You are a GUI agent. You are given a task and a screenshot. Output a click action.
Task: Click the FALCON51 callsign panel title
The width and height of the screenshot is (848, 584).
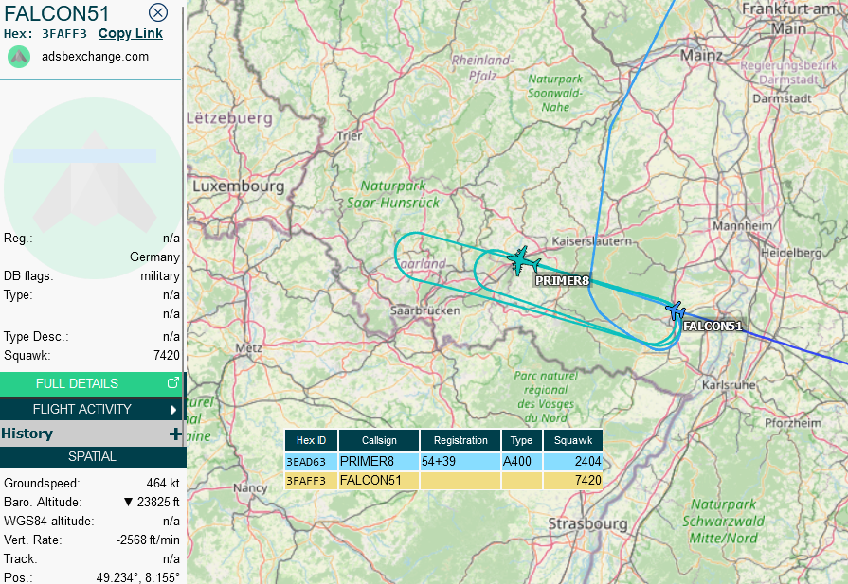(57, 13)
